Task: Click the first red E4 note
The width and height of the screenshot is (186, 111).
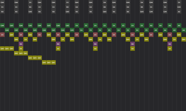Action: pos(2,35)
